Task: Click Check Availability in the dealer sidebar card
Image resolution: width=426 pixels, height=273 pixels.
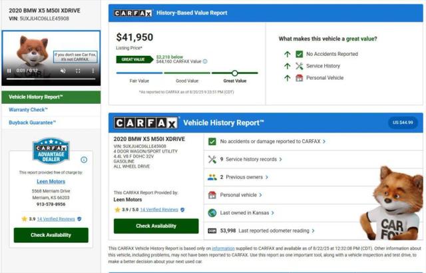Action: tap(51, 235)
